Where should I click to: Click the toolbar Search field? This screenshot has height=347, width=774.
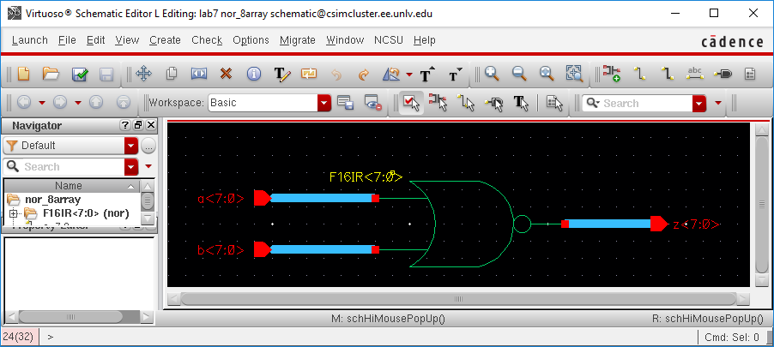click(x=638, y=104)
